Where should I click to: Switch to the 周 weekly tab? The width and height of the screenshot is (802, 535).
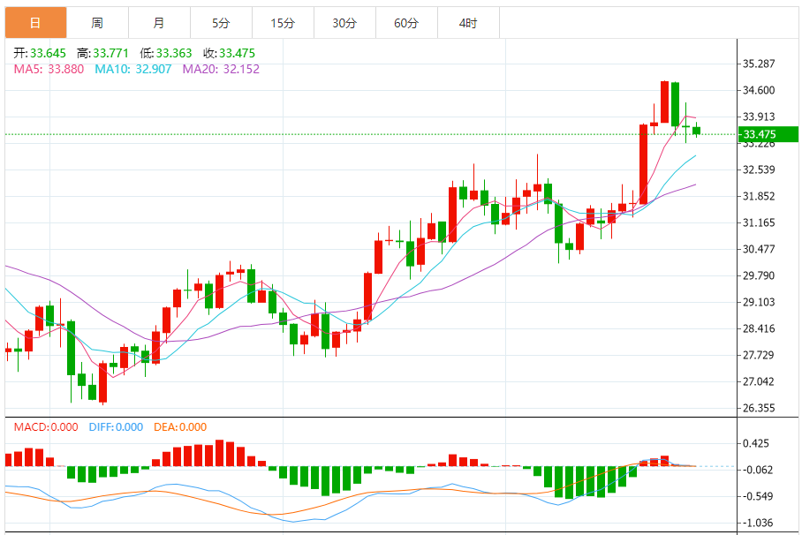pyautogui.click(x=98, y=23)
